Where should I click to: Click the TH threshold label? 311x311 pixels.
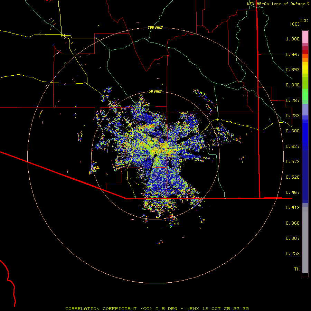[x=297, y=269]
